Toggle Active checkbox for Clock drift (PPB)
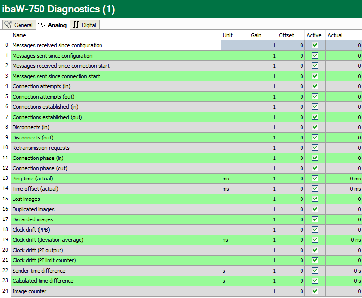The image size is (362, 298). (x=315, y=229)
